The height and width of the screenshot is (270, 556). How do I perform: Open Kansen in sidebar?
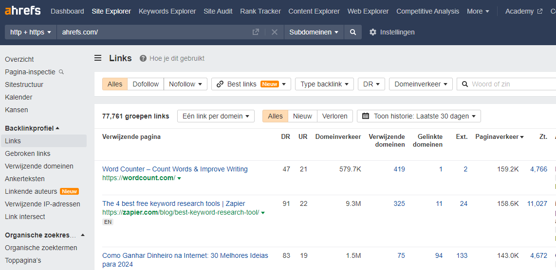pos(17,110)
